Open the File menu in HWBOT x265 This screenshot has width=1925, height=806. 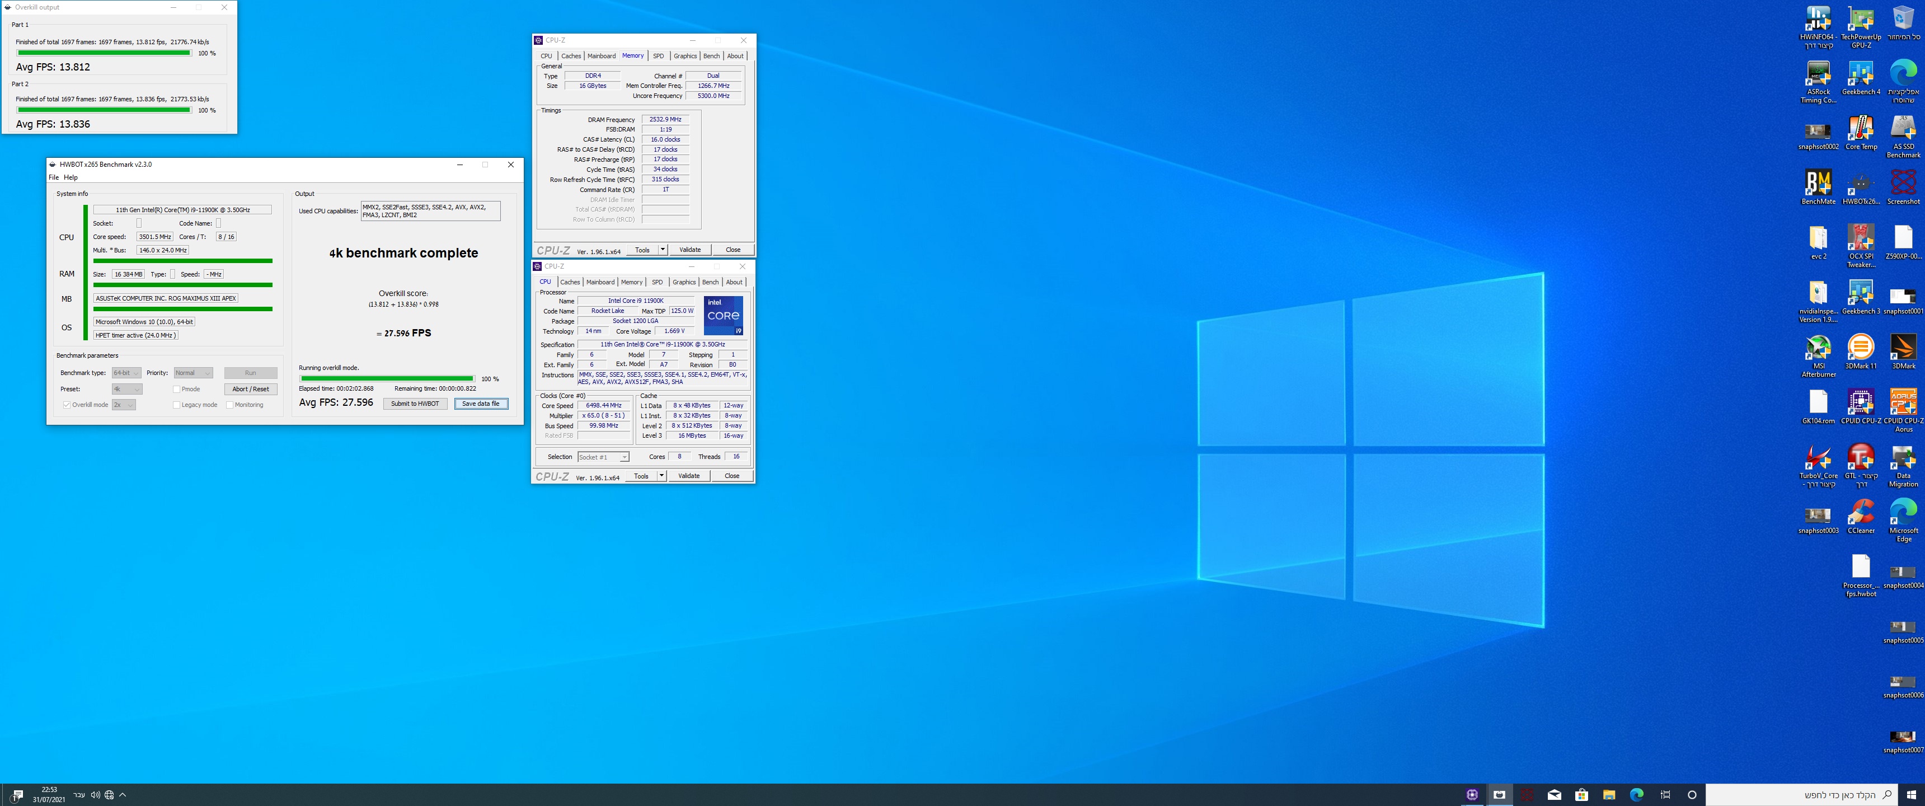pyautogui.click(x=54, y=177)
